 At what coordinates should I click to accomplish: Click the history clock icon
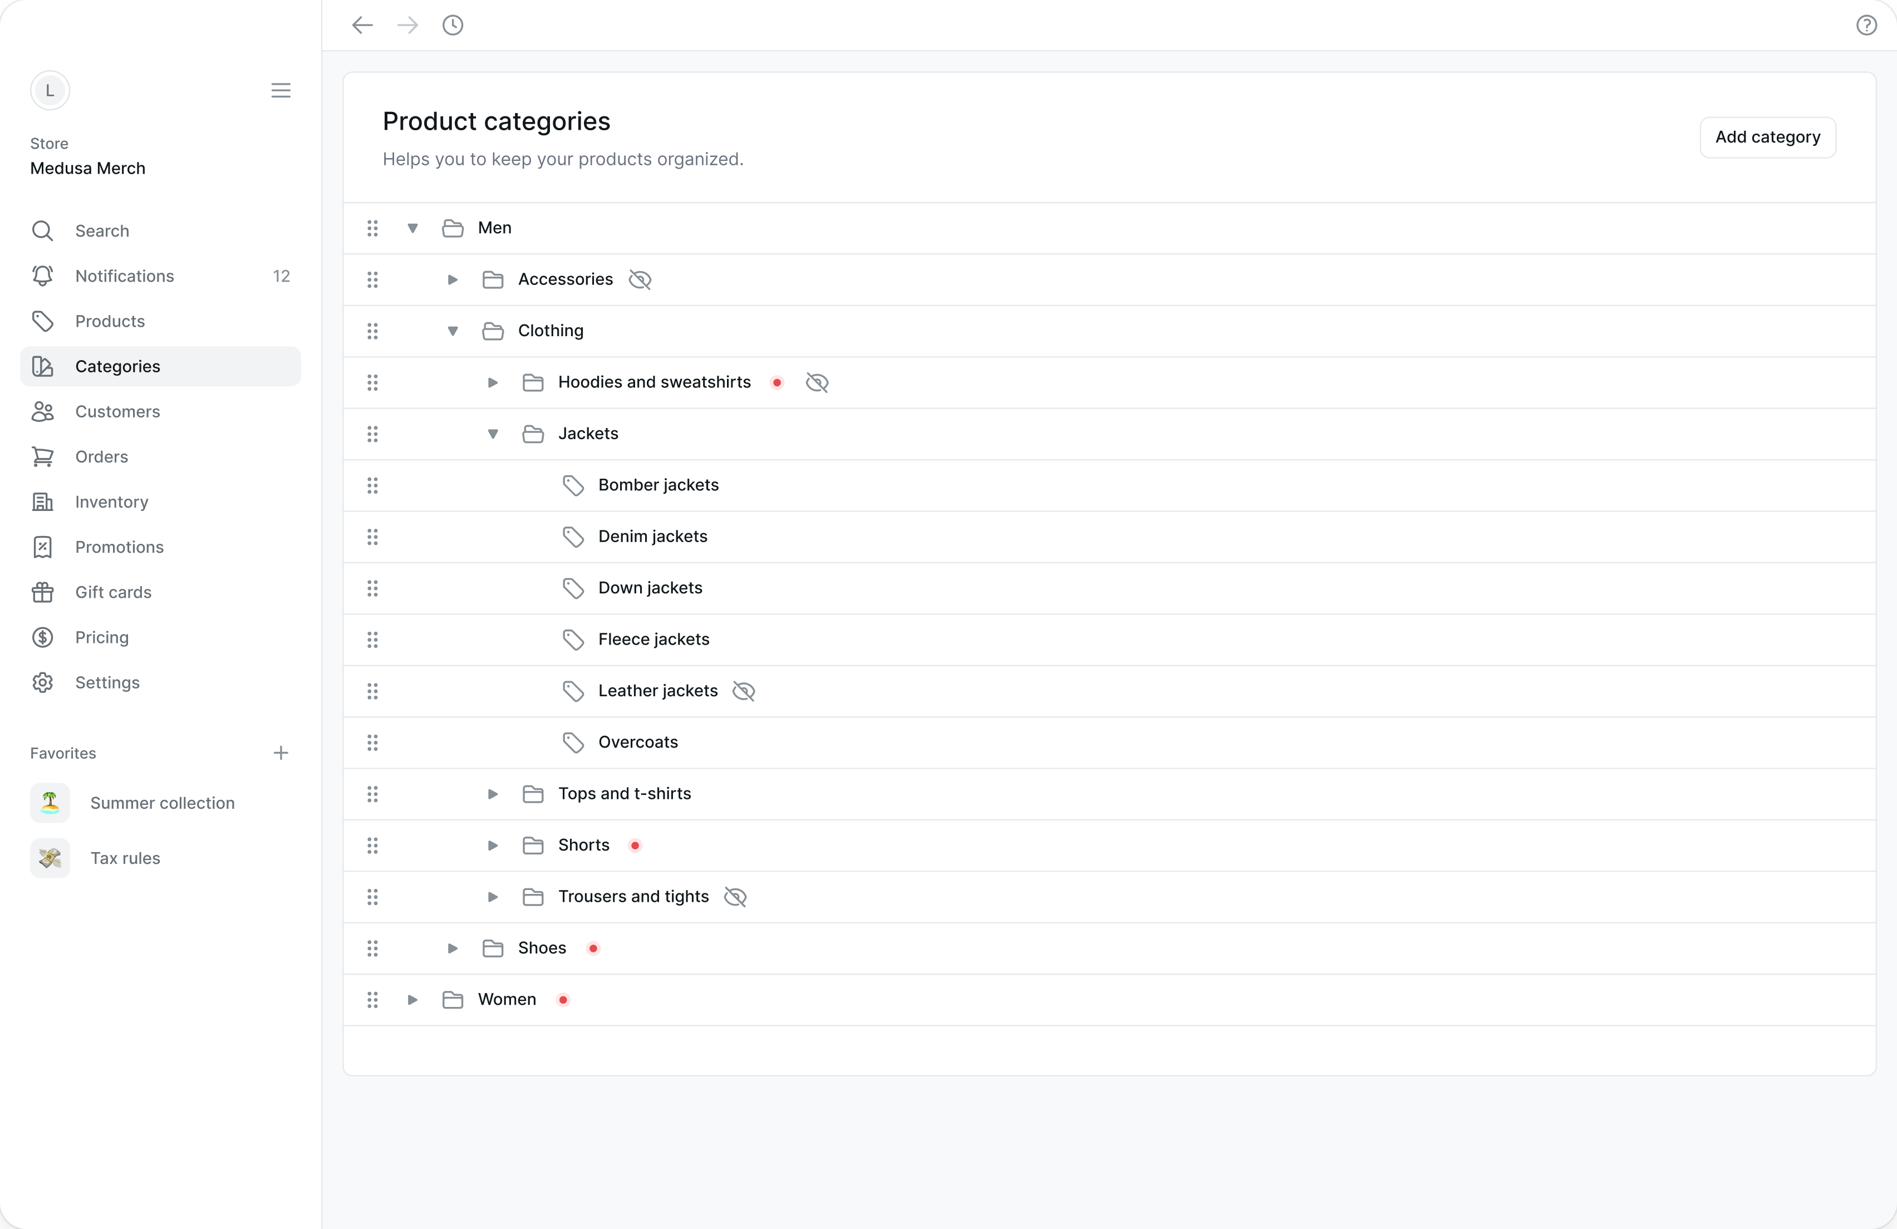coord(453,26)
